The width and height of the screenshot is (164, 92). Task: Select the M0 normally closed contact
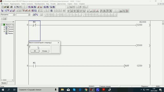(x=34, y=25)
